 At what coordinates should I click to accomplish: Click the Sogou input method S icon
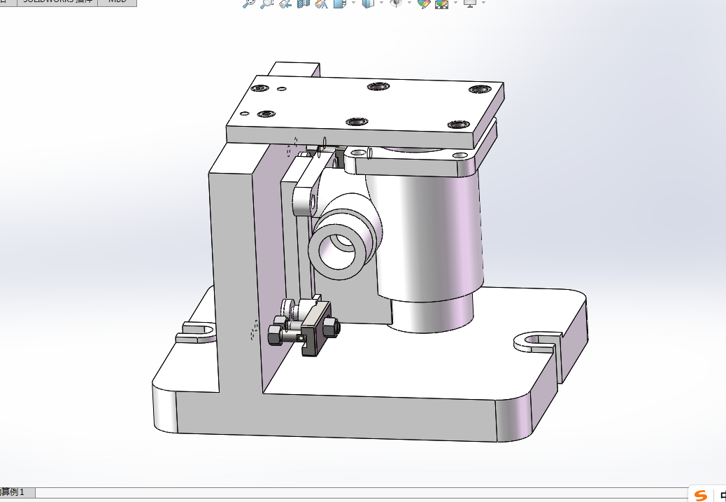(x=701, y=495)
